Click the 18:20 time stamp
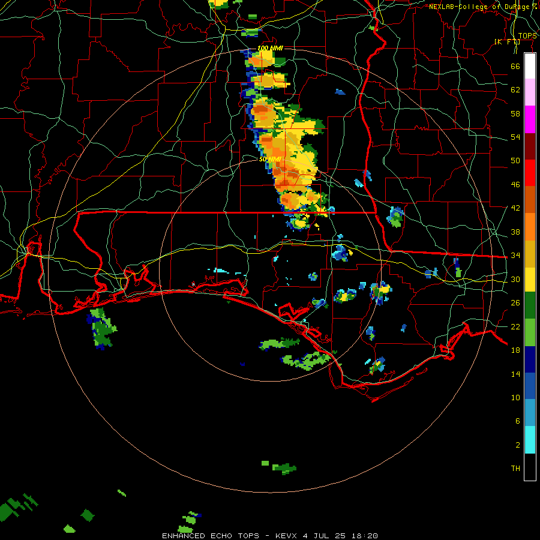The height and width of the screenshot is (540, 540). point(365,536)
